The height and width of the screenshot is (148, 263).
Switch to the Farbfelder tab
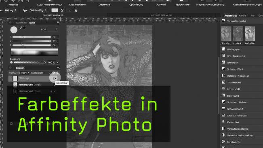coord(22,23)
